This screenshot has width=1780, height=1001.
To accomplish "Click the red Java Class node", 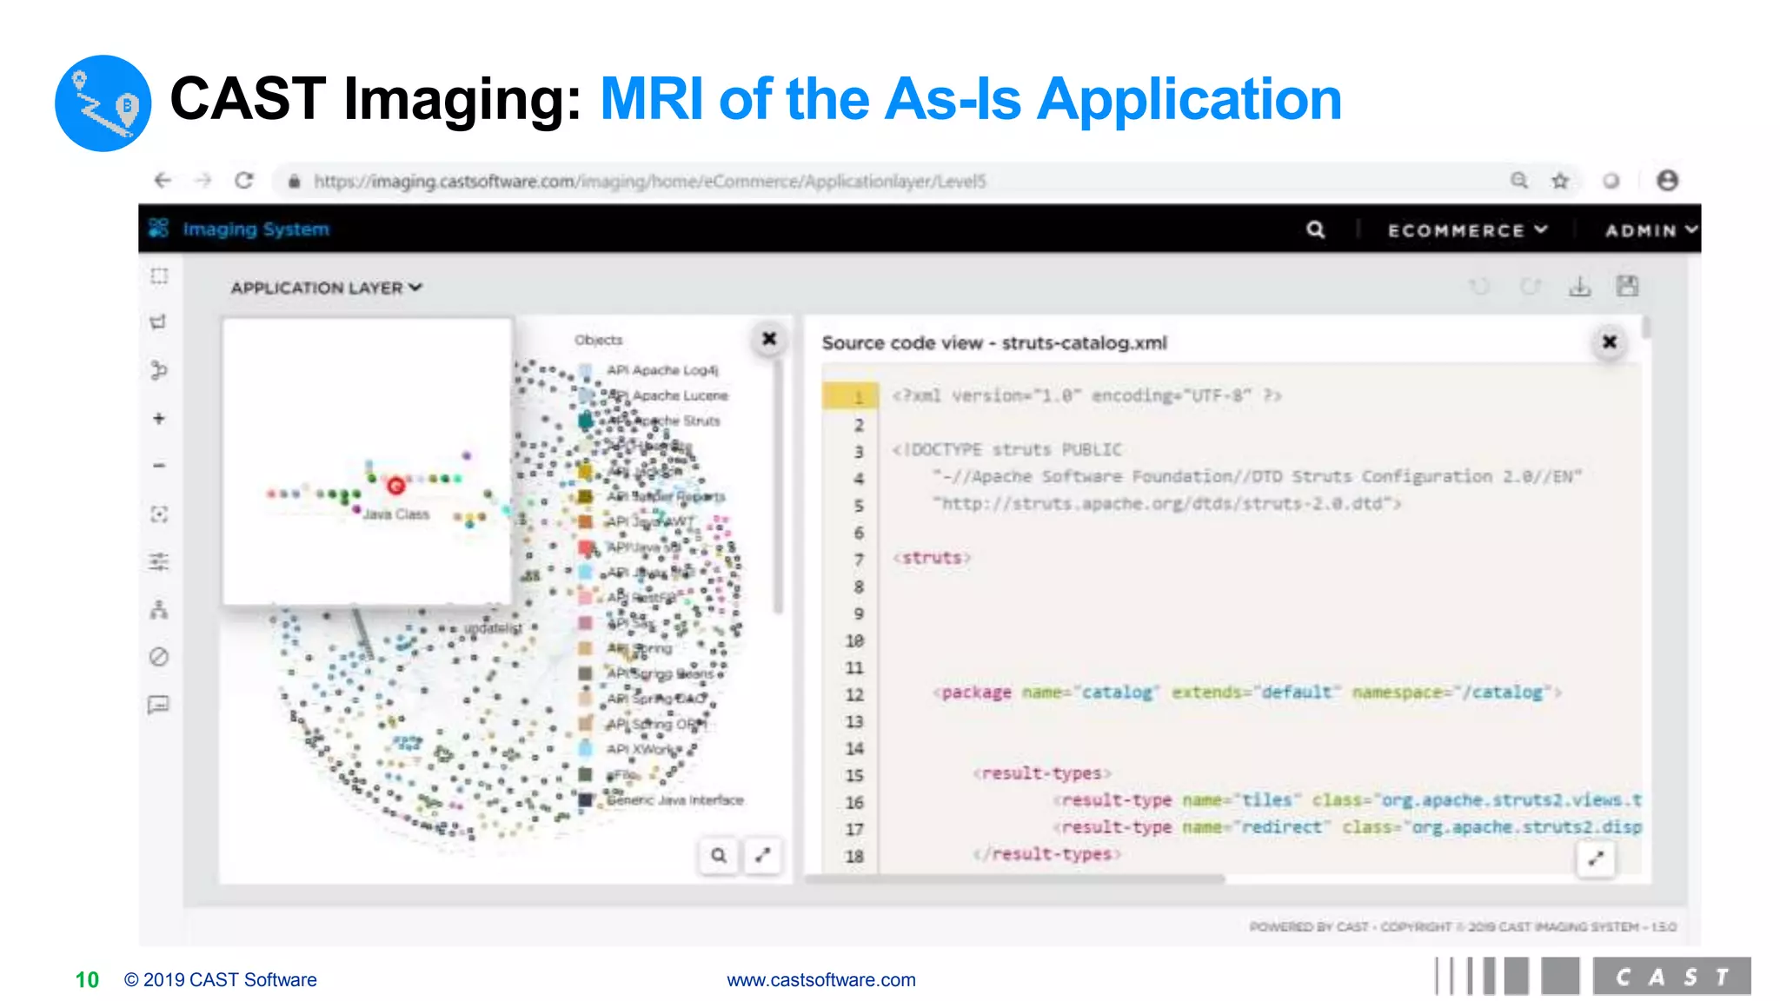I will (x=396, y=485).
